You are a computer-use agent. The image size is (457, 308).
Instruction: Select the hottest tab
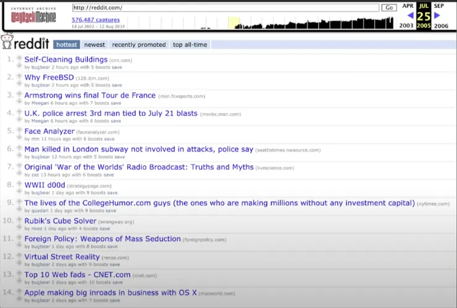67,45
